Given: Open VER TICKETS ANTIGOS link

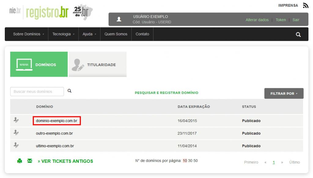Looking at the screenshot, I should point(65,161).
